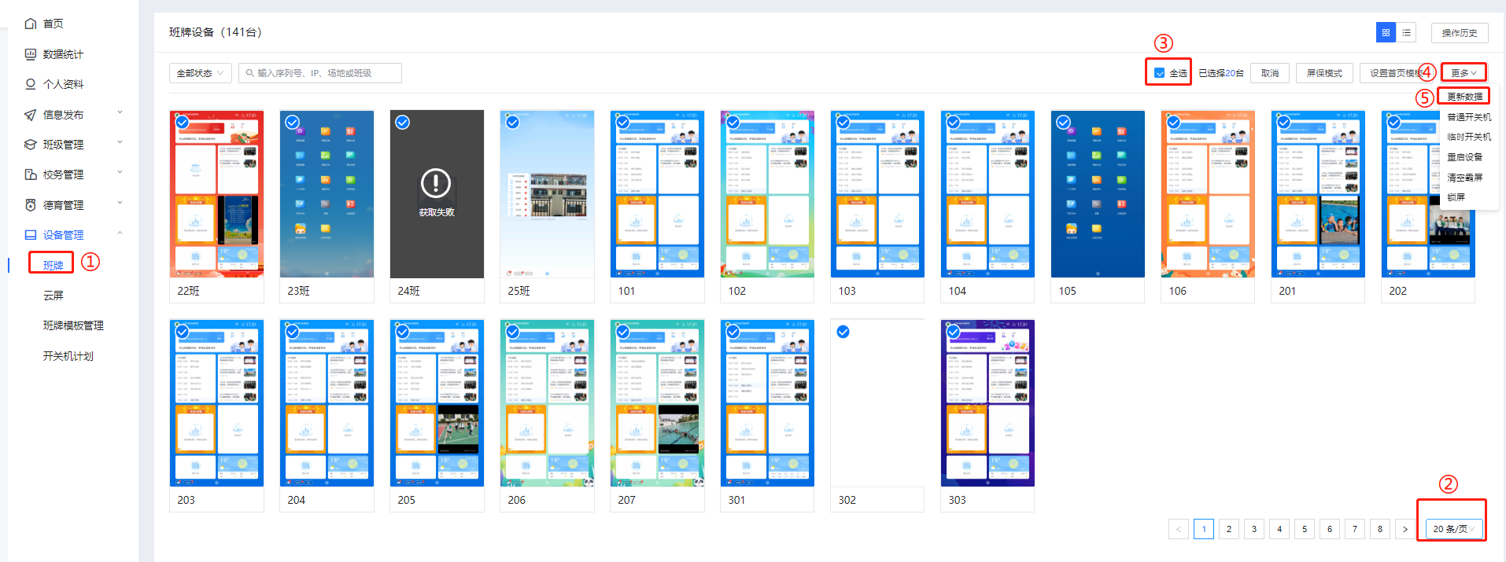This screenshot has height=562, width=1506.
Task: Click the 班级管理 graduation cap icon
Action: pyautogui.click(x=31, y=145)
